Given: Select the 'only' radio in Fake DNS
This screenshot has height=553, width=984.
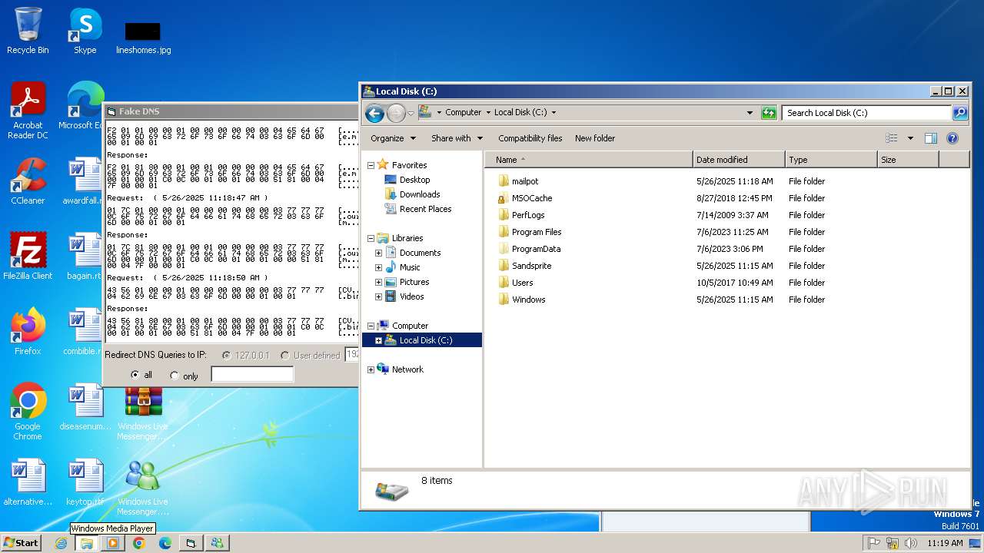Looking at the screenshot, I should click(175, 376).
